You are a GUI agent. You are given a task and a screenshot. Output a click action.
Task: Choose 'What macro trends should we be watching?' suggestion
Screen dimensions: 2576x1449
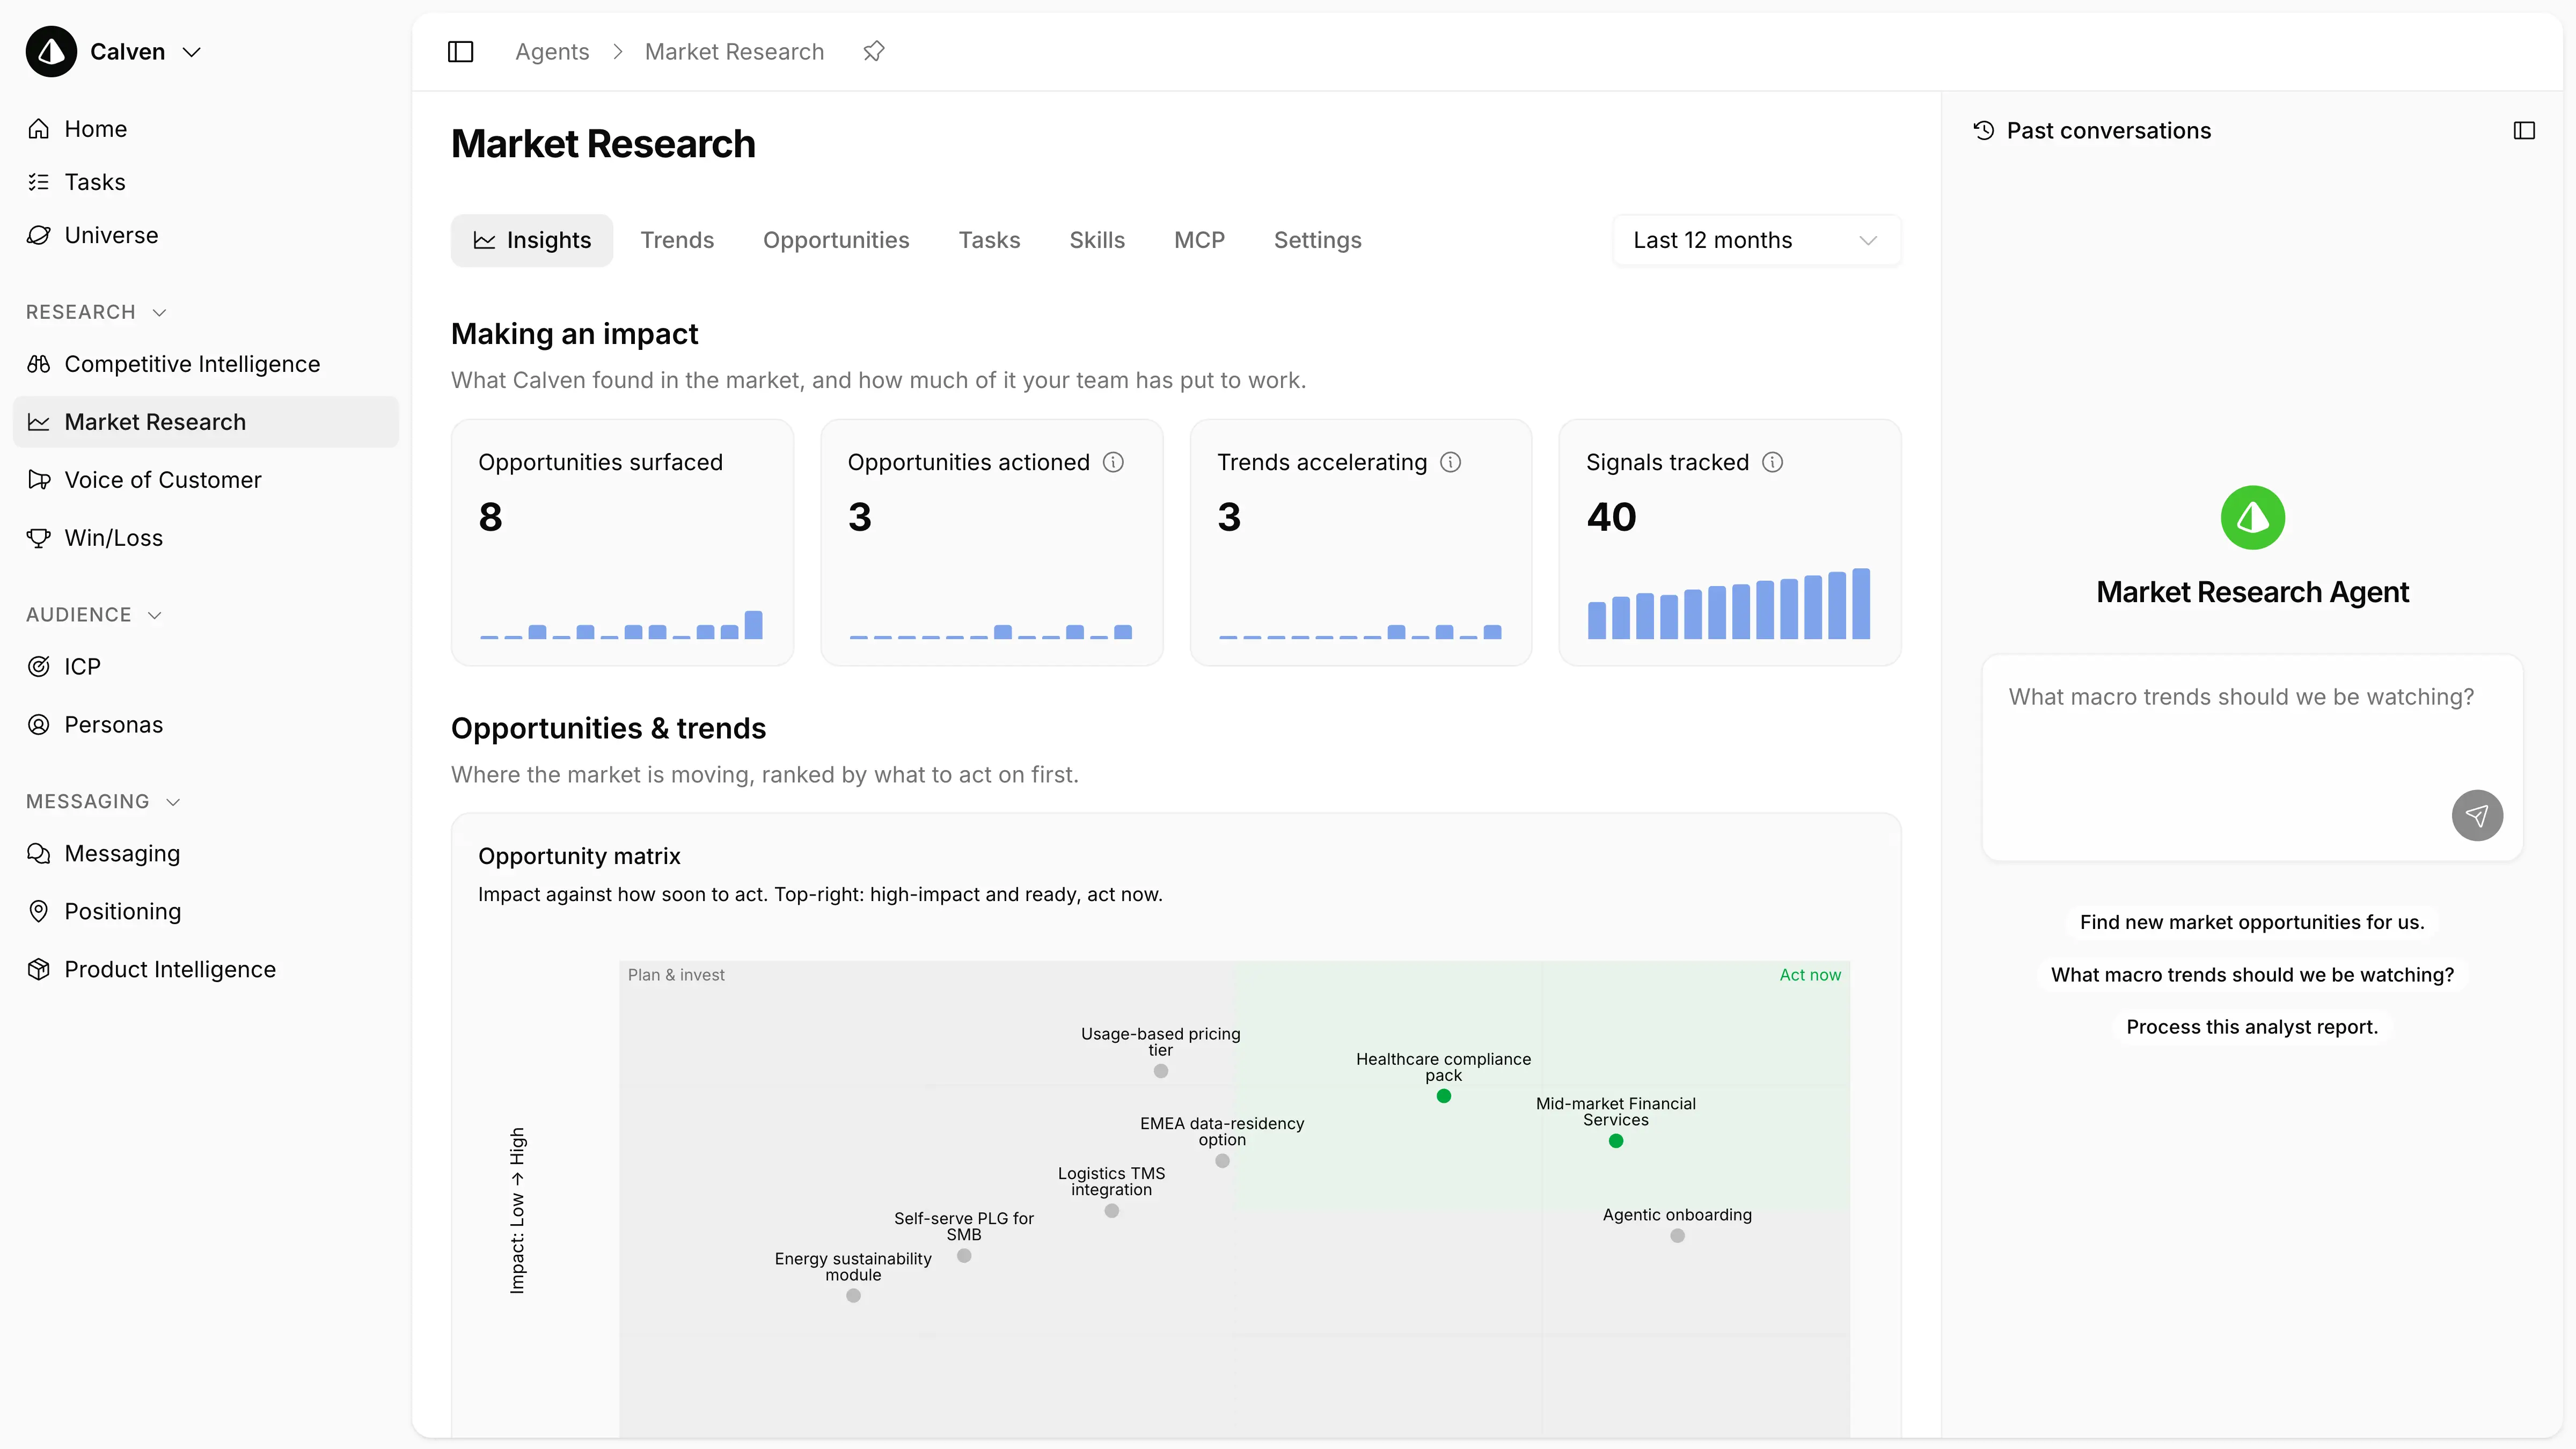pyautogui.click(x=2252, y=975)
